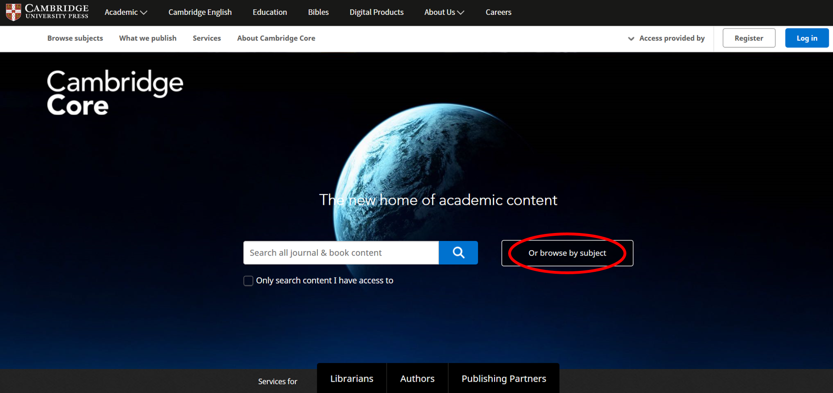Expand the About Us dropdown menu

point(444,12)
